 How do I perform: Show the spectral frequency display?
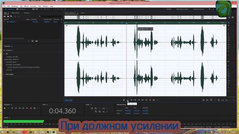pos(33,9)
